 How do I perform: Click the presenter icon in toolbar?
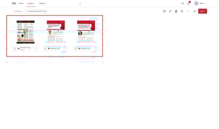click(x=176, y=11)
